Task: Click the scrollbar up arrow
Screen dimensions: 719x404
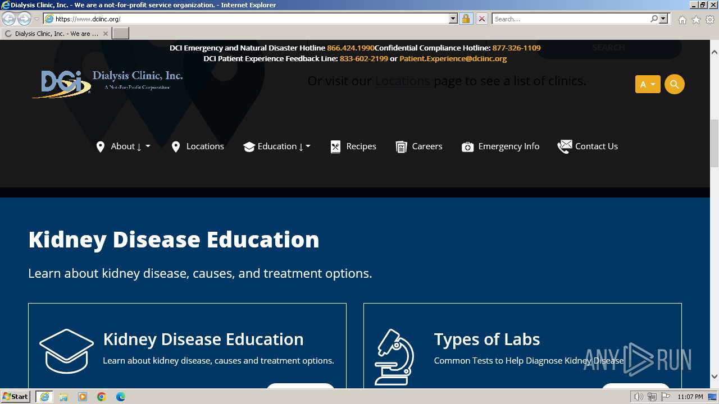Action: click(715, 52)
